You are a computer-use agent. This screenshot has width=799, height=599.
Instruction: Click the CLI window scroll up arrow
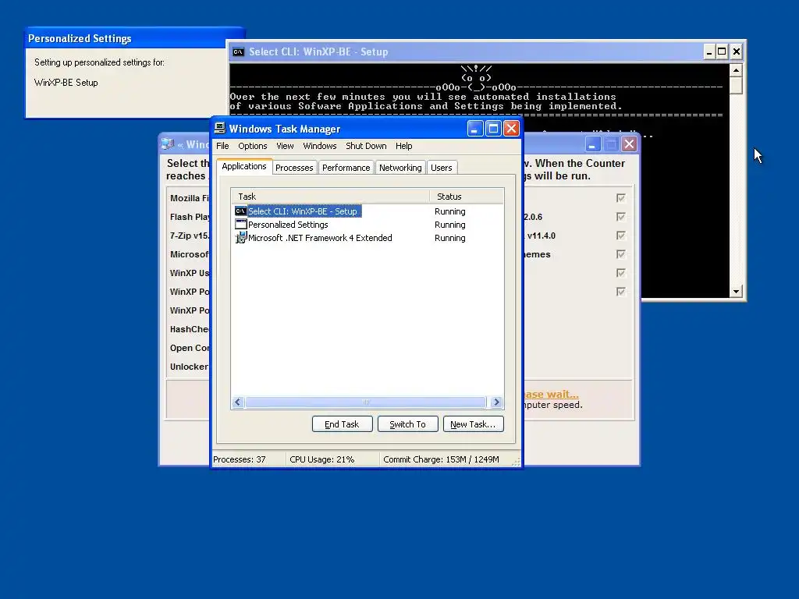(x=736, y=69)
